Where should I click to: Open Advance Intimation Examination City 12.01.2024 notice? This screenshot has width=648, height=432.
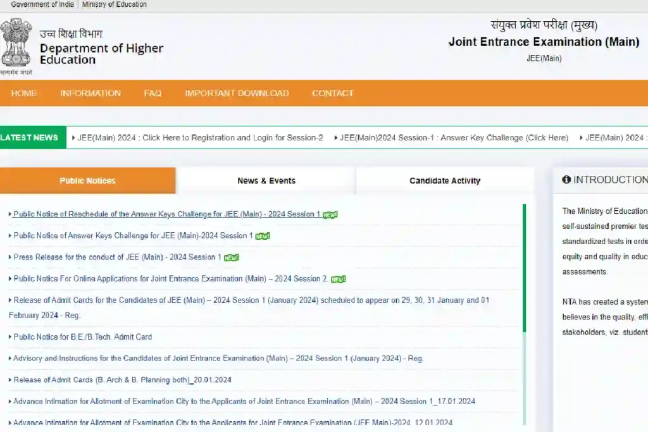coord(233,423)
